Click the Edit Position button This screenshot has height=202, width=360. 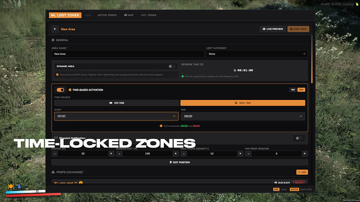(x=179, y=162)
